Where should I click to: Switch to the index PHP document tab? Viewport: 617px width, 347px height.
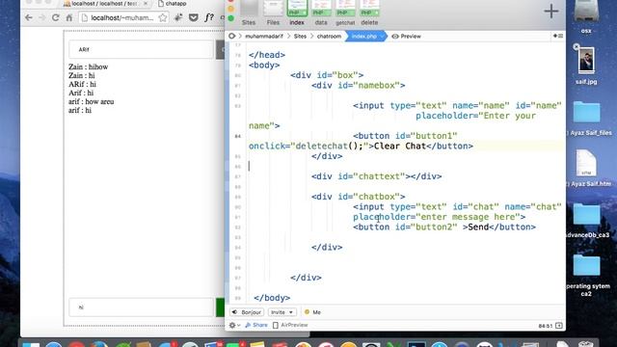click(297, 13)
